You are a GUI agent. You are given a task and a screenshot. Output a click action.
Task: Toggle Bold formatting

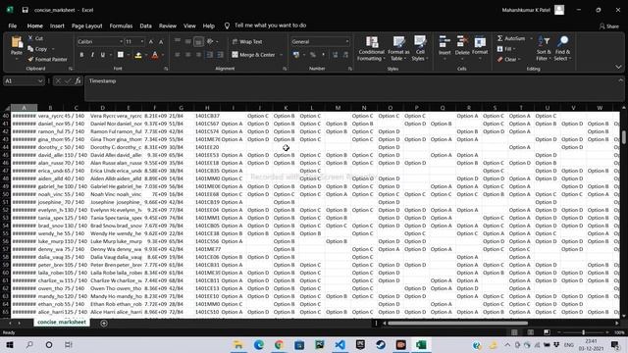point(81,55)
